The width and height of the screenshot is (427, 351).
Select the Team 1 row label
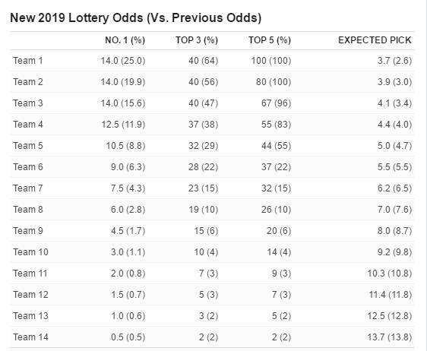tap(28, 61)
